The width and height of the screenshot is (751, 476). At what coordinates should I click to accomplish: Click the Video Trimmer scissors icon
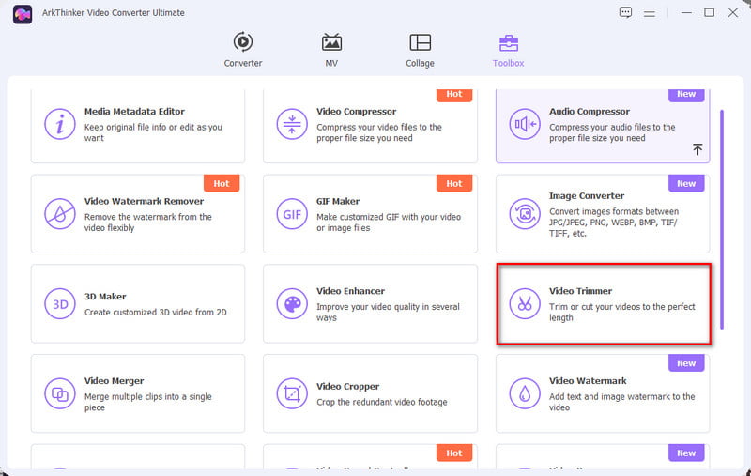click(525, 304)
